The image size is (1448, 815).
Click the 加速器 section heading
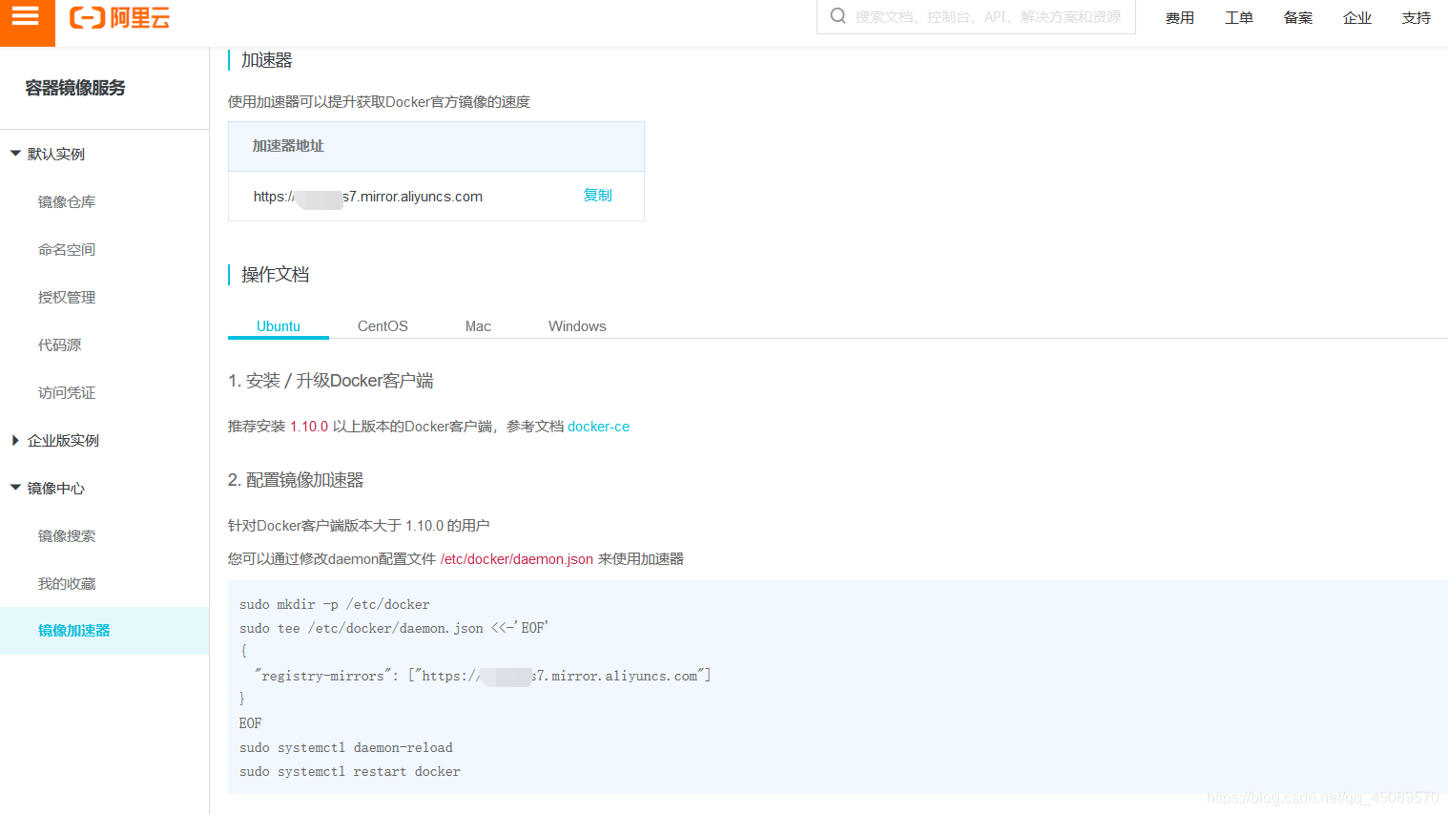266,60
